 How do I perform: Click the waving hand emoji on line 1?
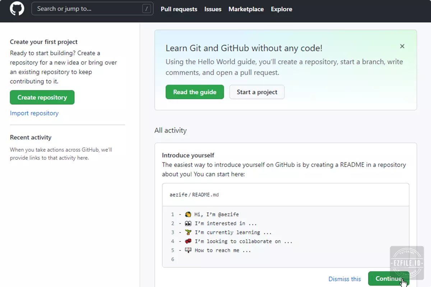pyautogui.click(x=188, y=215)
